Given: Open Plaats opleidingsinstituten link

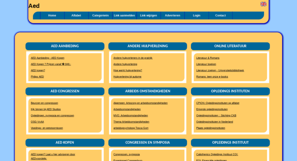Looking at the screenshot, I should pos(211,128).
